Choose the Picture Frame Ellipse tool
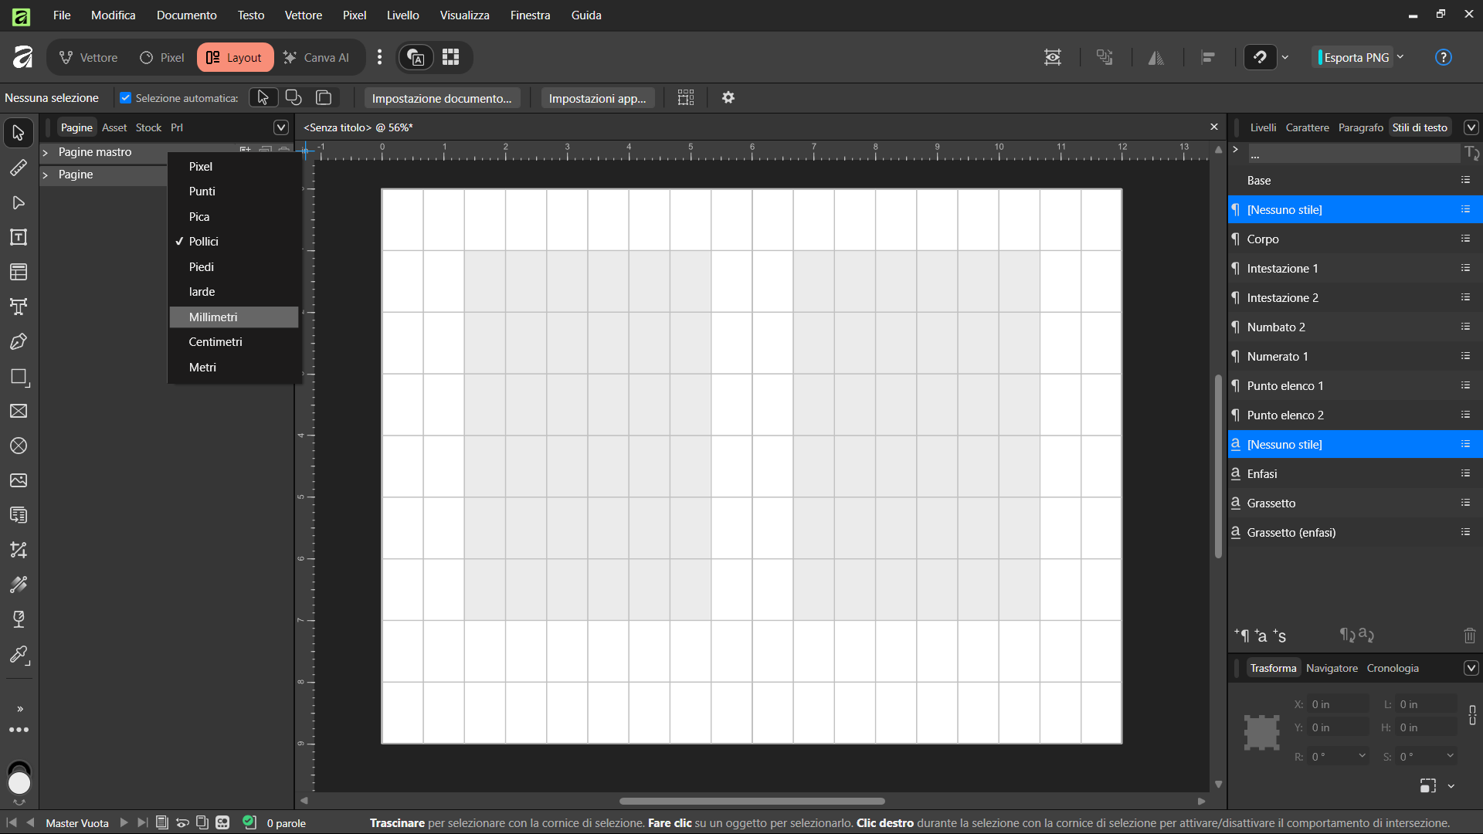Screen dimensions: 1483x834 (19, 446)
